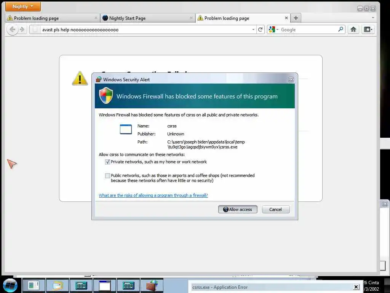Open a new tab with plus button
Image resolution: width=390 pixels, height=293 pixels.
296,18
